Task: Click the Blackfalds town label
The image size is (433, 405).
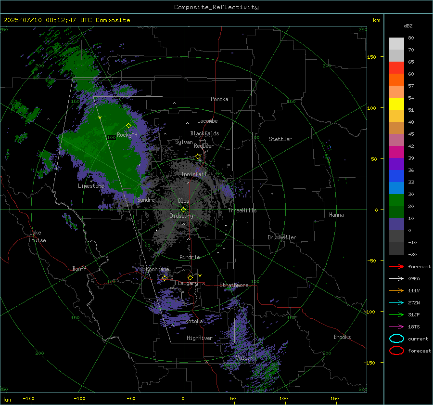Action: (x=204, y=133)
